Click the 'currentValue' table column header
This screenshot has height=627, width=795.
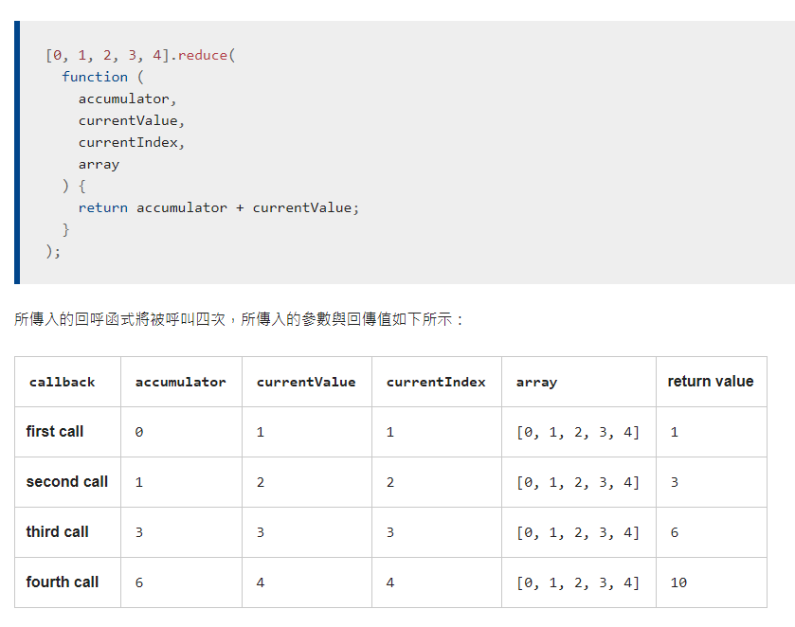click(306, 383)
